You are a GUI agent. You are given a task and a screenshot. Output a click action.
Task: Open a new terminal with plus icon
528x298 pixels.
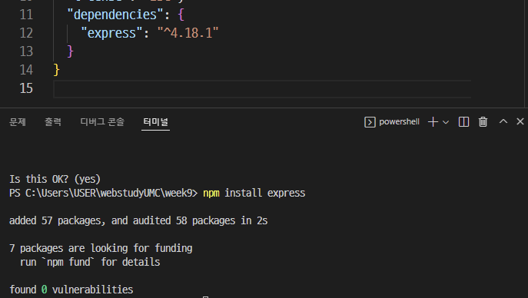point(433,122)
